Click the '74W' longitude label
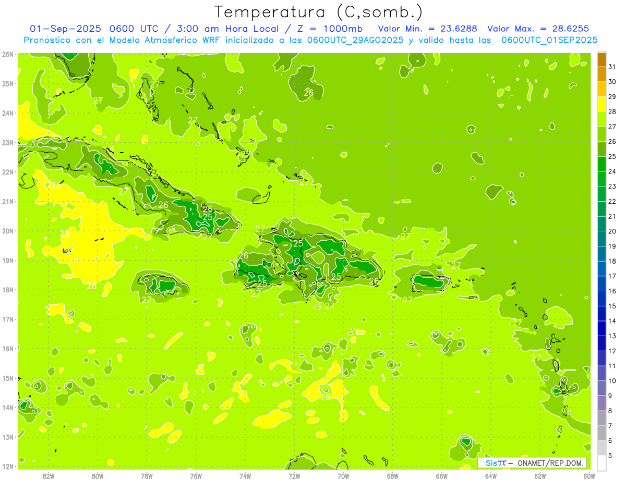This screenshot has height=483, width=626. click(245, 476)
